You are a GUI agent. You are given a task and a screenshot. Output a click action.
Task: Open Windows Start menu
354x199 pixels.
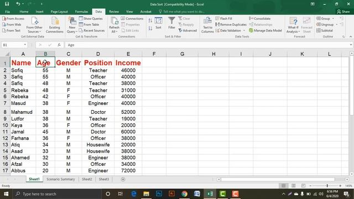[x=6, y=194]
